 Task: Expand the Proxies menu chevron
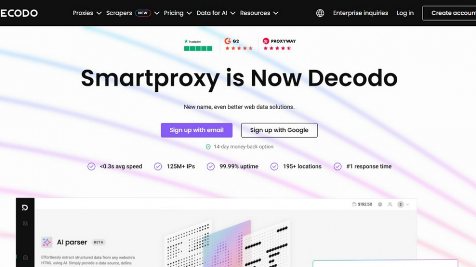click(x=99, y=13)
